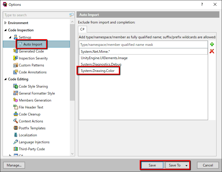Click the green plus add-mask icon
This screenshot has height=172, width=222.
[x=212, y=44]
